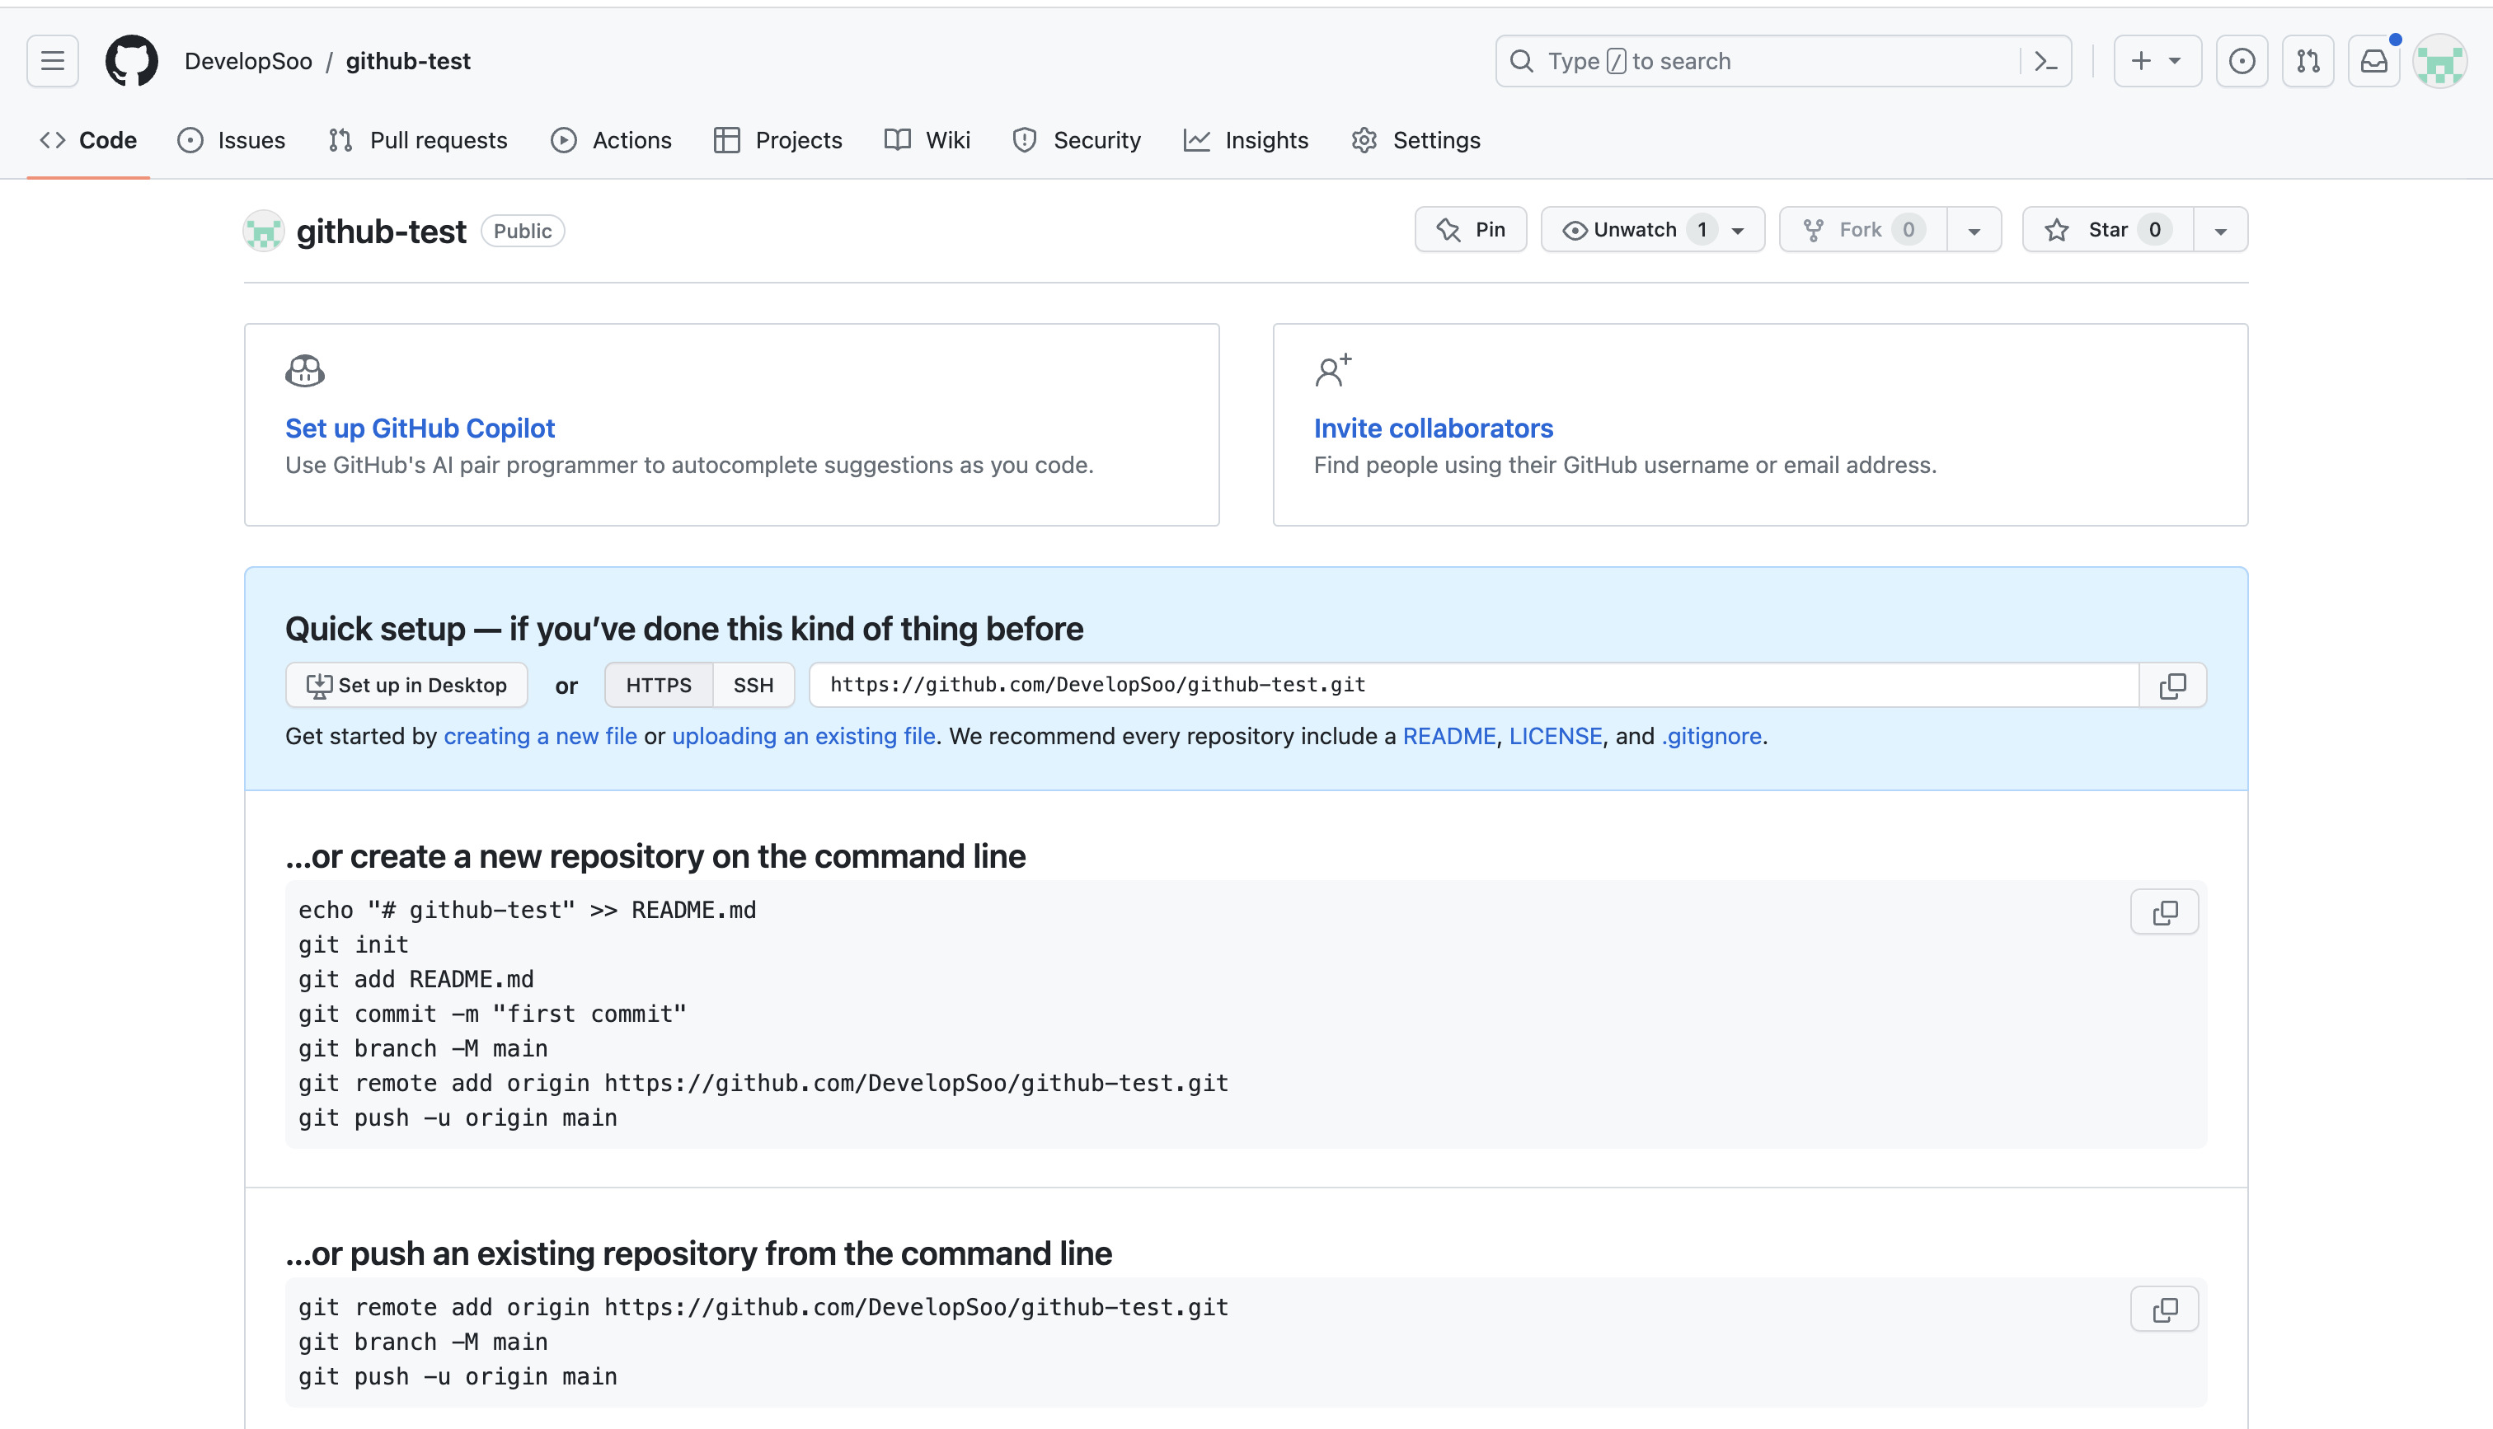
Task: Click the Unwatch button
Action: pos(1653,230)
